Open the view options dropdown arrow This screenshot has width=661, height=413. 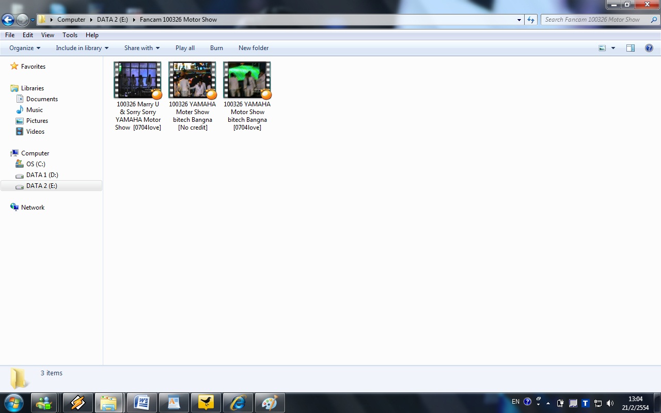pyautogui.click(x=613, y=48)
